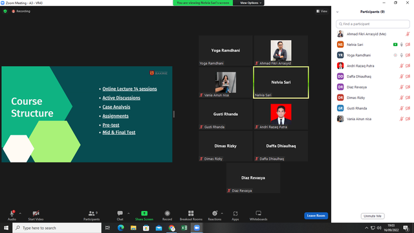Click Yoga Ramdhani's microphone icon in list

402,55
